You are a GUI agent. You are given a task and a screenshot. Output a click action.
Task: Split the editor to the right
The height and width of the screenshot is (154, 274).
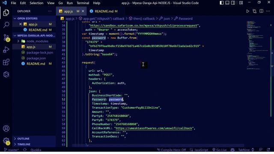coord(261,11)
